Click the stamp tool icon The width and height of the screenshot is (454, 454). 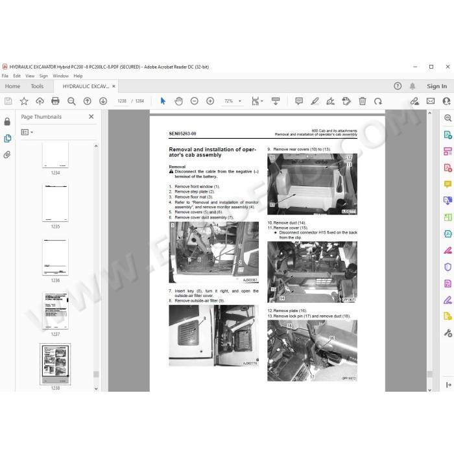coord(346,101)
